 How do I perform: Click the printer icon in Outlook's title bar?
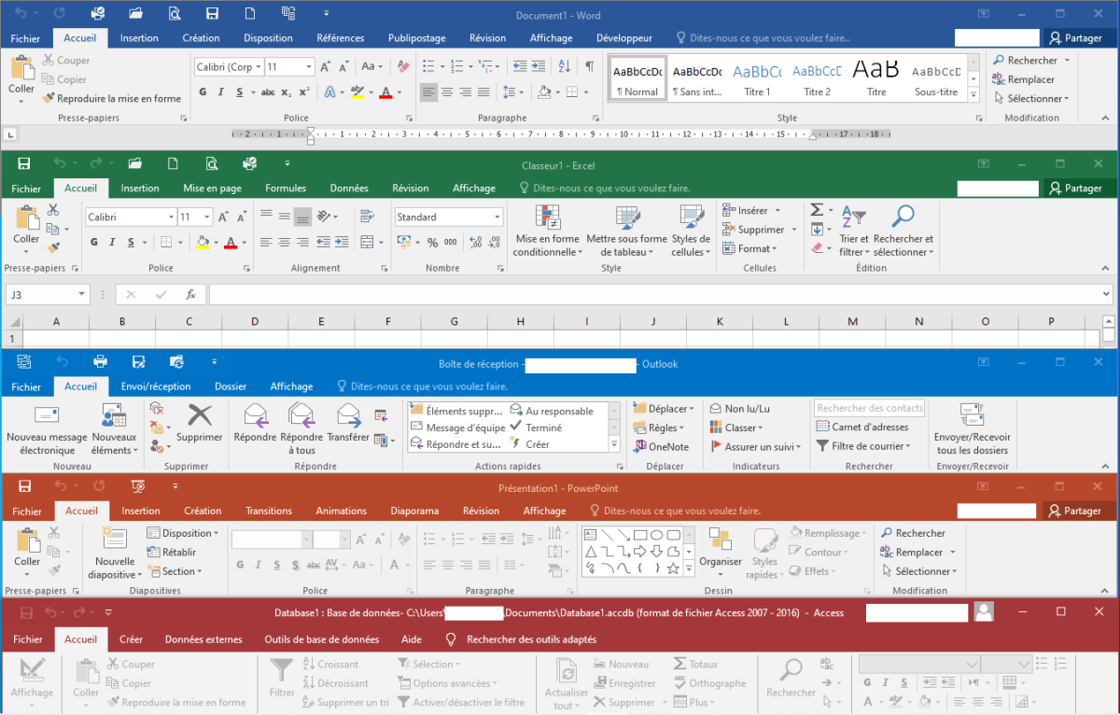pyautogui.click(x=100, y=362)
